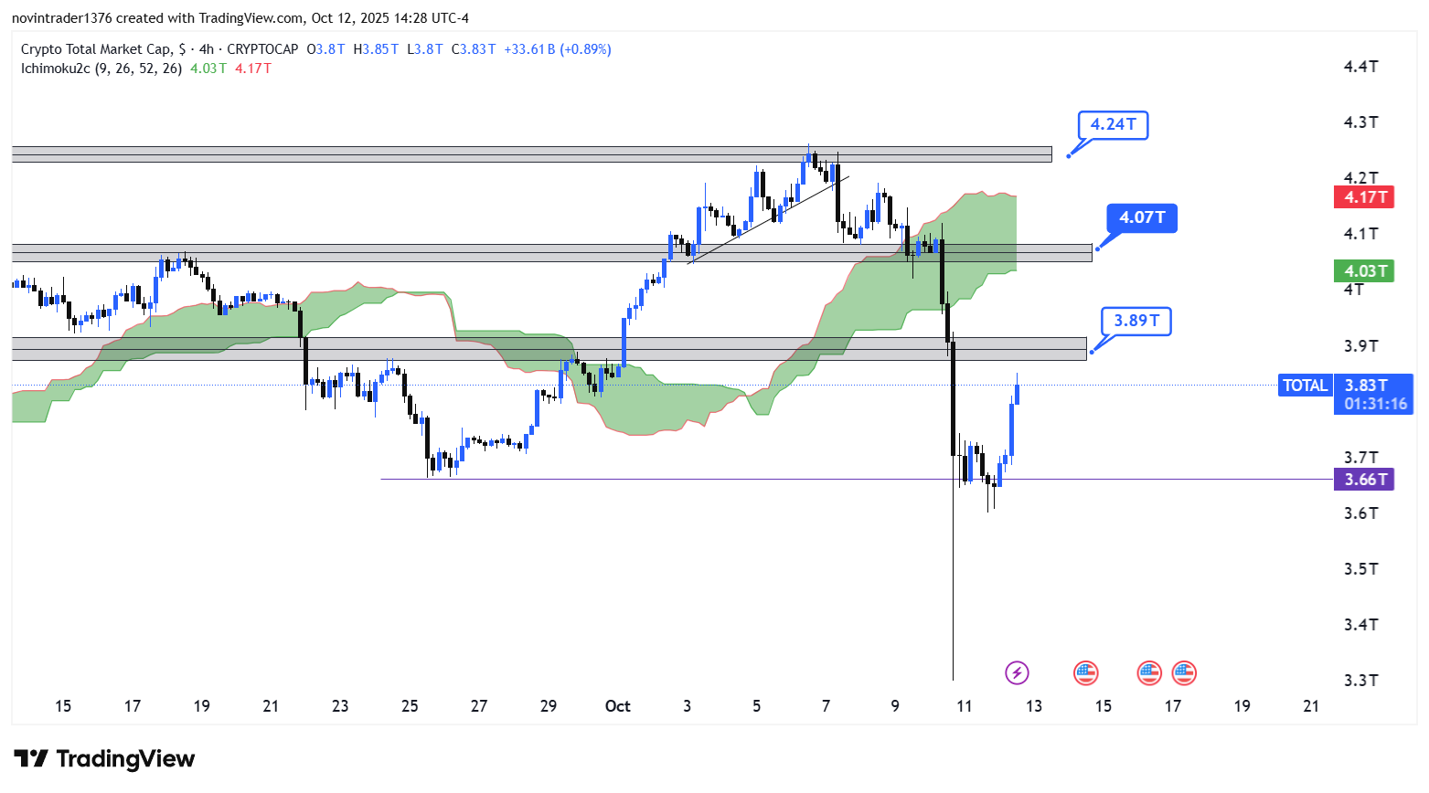The height and width of the screenshot is (793, 1429).
Task: Click the leftmost US flag event icon
Action: click(x=1085, y=673)
